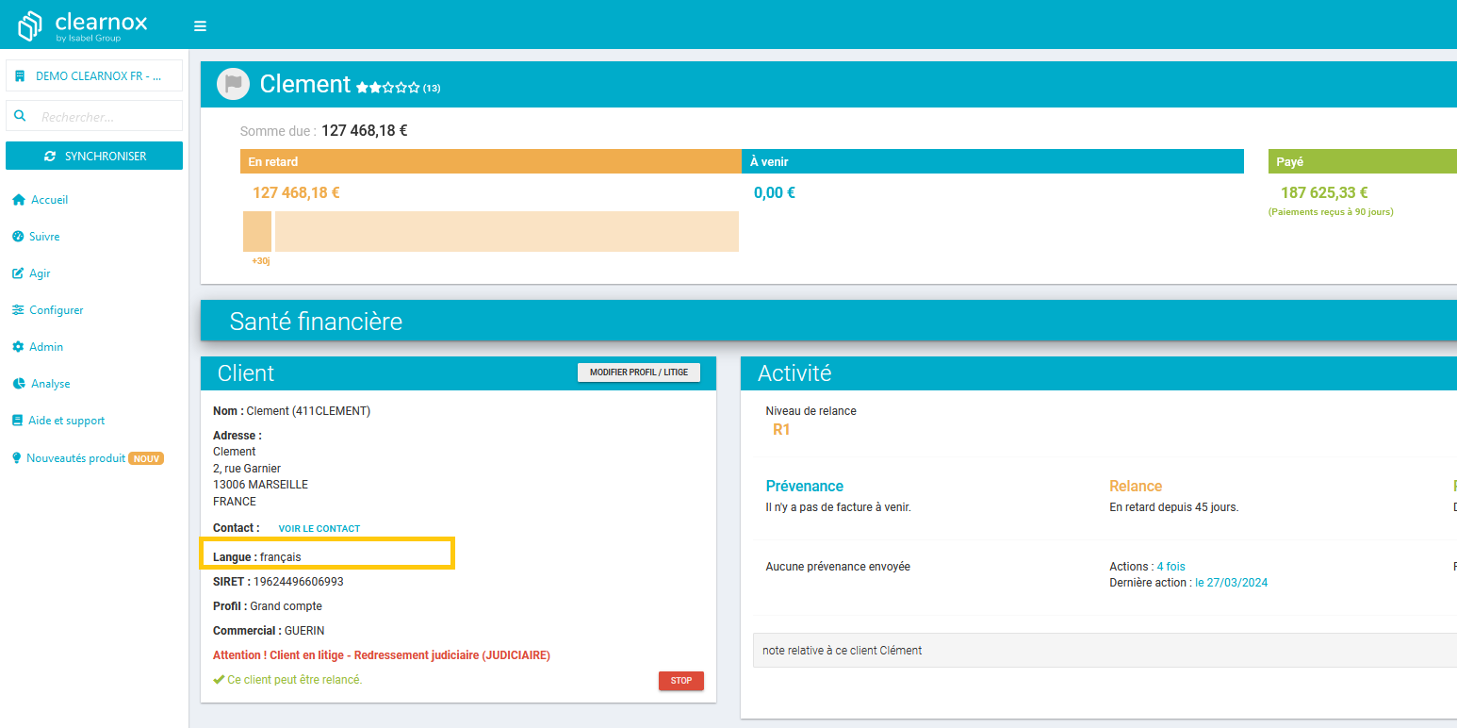
Task: Click the edit icon next to Agir
Action: click(x=18, y=273)
